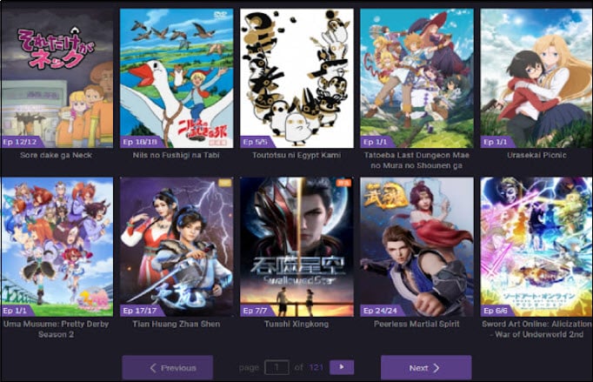The height and width of the screenshot is (382, 593).
Task: Click the Tian Huang Zhan Shen title link
Action: tap(177, 324)
